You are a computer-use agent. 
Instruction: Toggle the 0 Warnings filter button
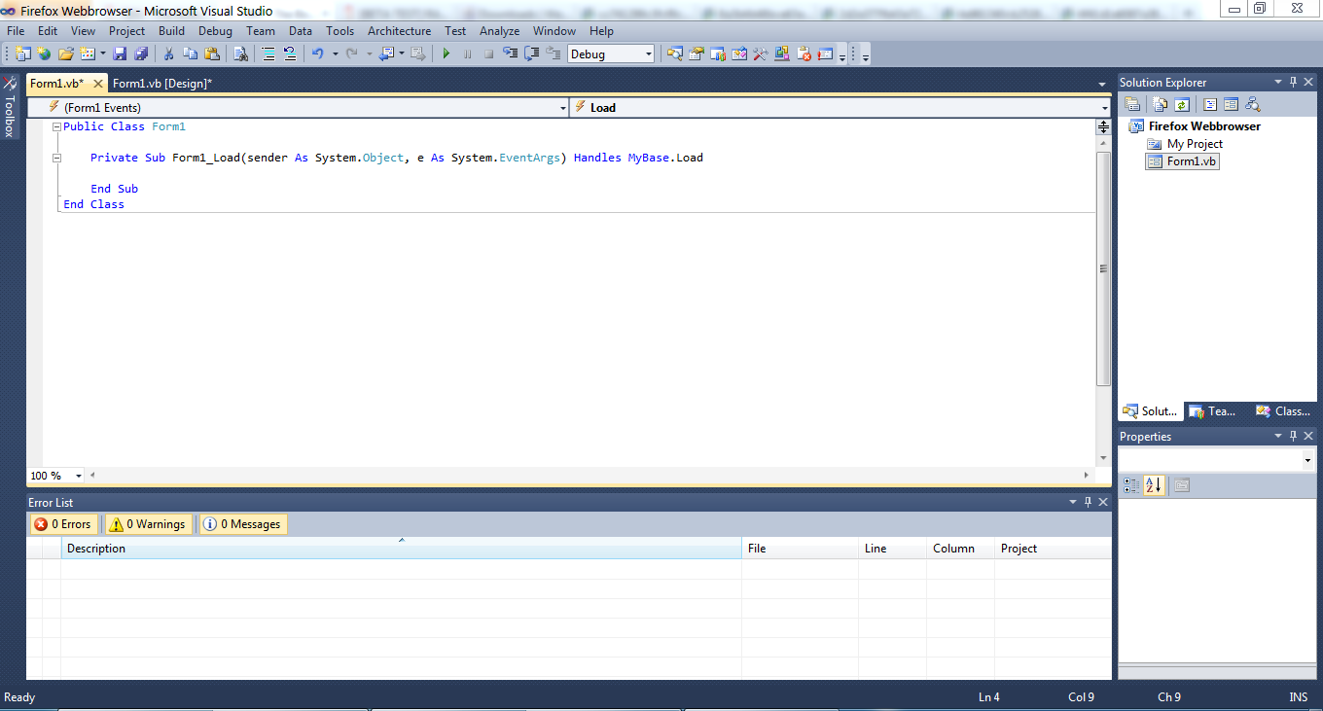click(148, 524)
